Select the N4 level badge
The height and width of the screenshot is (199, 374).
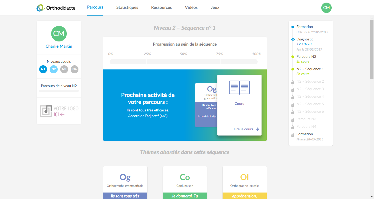click(x=75, y=69)
